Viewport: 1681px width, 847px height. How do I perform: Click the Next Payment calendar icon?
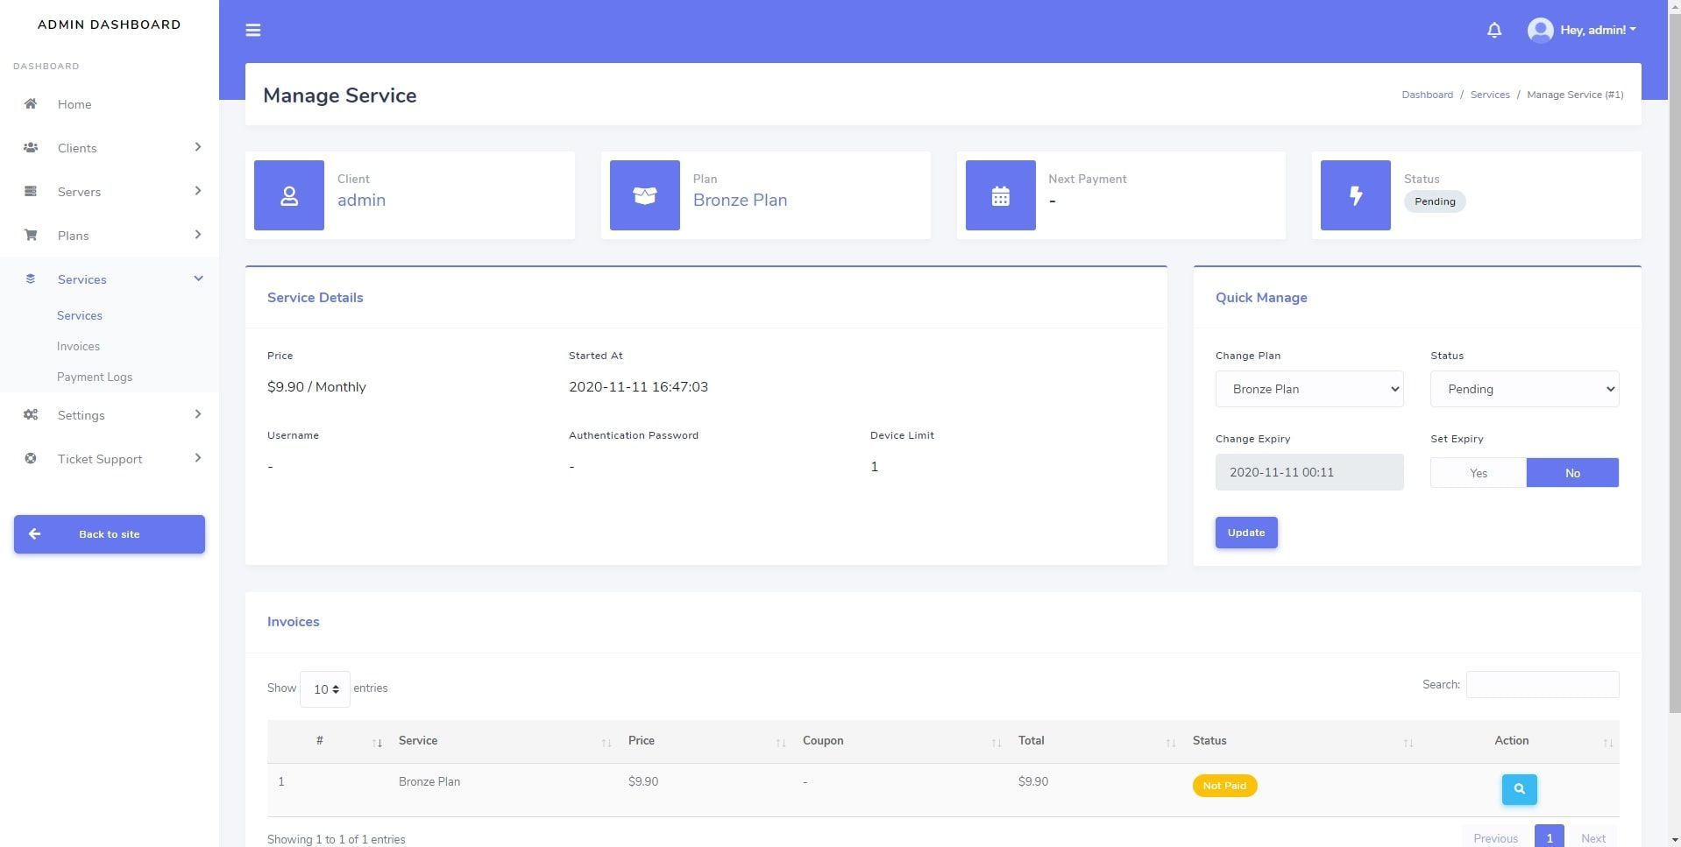[x=1001, y=195]
